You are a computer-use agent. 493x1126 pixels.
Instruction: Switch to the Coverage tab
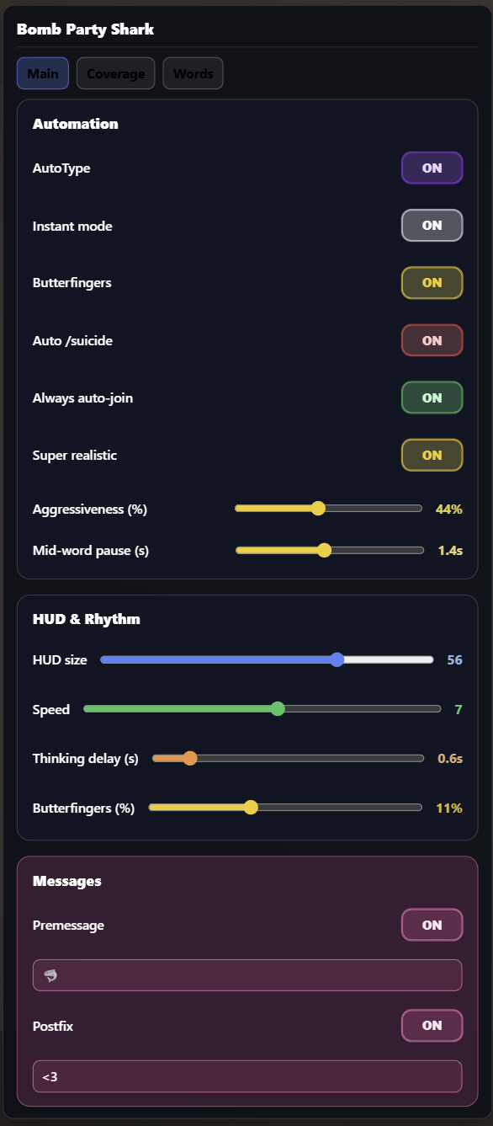[115, 73]
